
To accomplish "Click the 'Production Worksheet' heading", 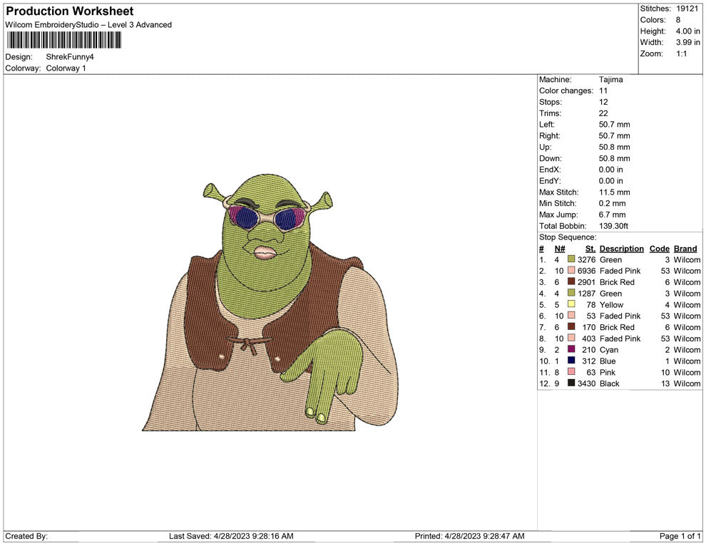I will point(70,11).
